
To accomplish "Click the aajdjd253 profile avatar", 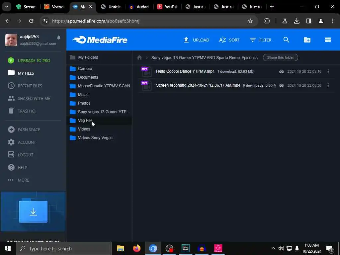I will (11, 40).
